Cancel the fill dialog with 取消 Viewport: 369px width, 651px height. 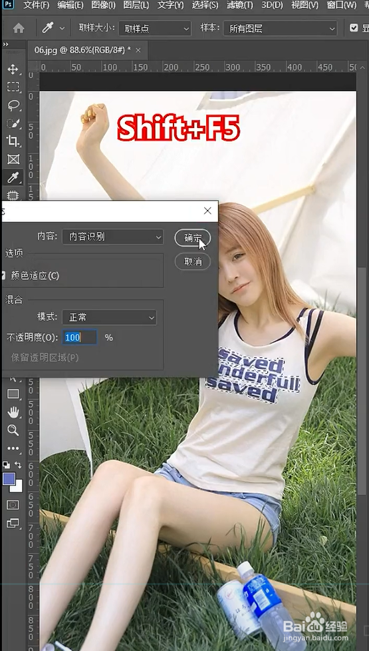click(x=193, y=262)
